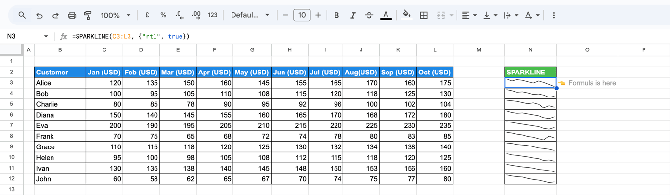This screenshot has width=670, height=195.
Task: Open the Default font dropdown
Action: pyautogui.click(x=250, y=15)
